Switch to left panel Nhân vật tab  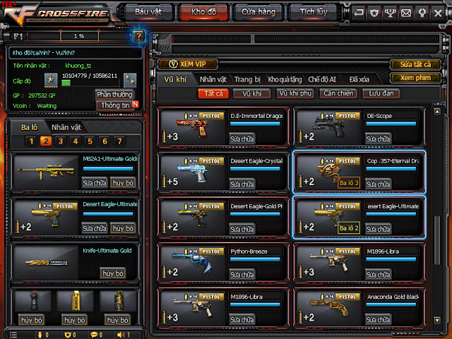pyautogui.click(x=66, y=127)
